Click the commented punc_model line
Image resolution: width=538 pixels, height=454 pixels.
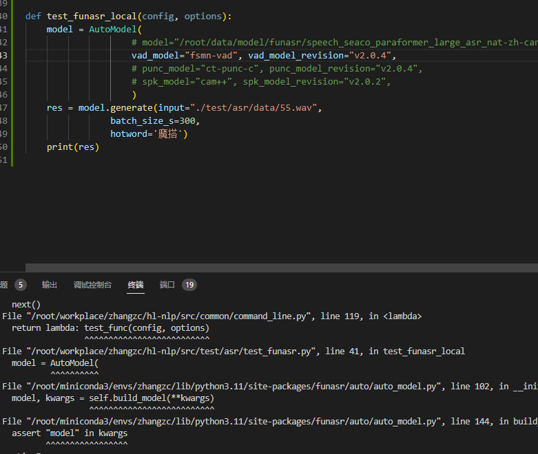[276, 69]
